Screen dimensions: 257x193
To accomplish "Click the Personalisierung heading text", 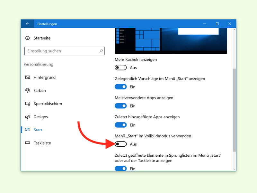I will (39, 64).
